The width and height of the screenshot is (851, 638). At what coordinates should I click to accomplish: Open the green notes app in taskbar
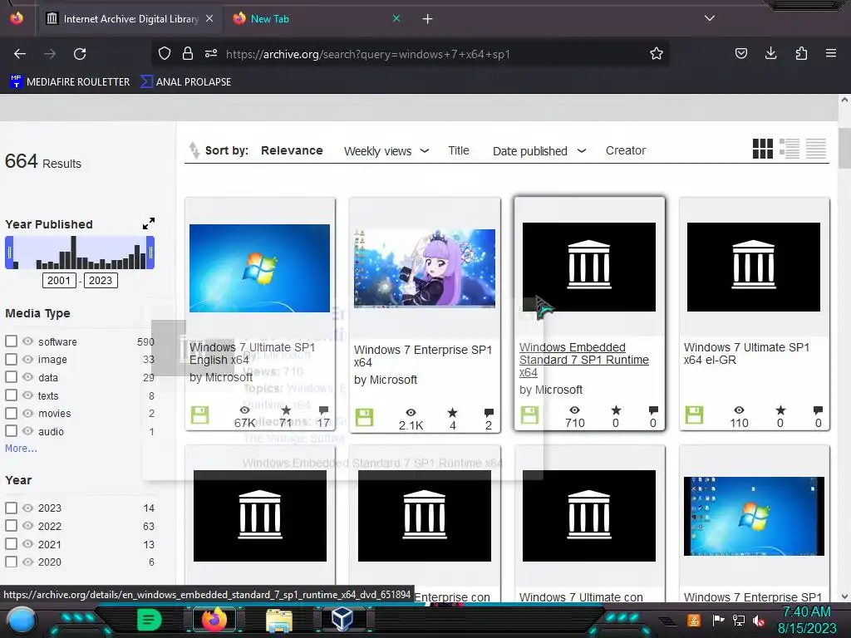tap(150, 620)
